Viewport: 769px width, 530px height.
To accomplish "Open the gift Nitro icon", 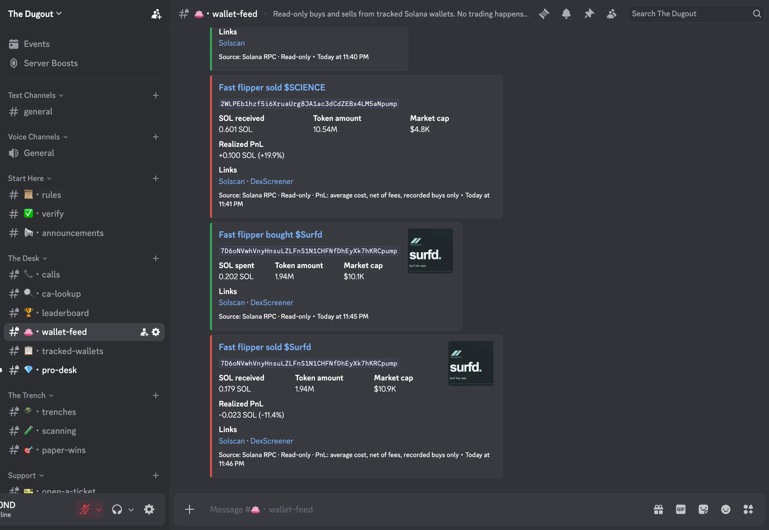I will click(659, 509).
